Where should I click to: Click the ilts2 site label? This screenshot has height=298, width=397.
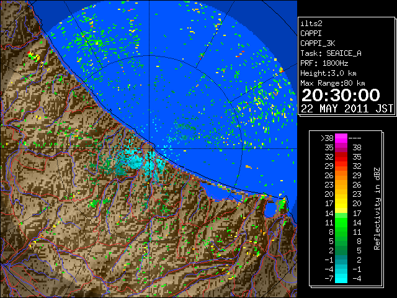point(311,24)
